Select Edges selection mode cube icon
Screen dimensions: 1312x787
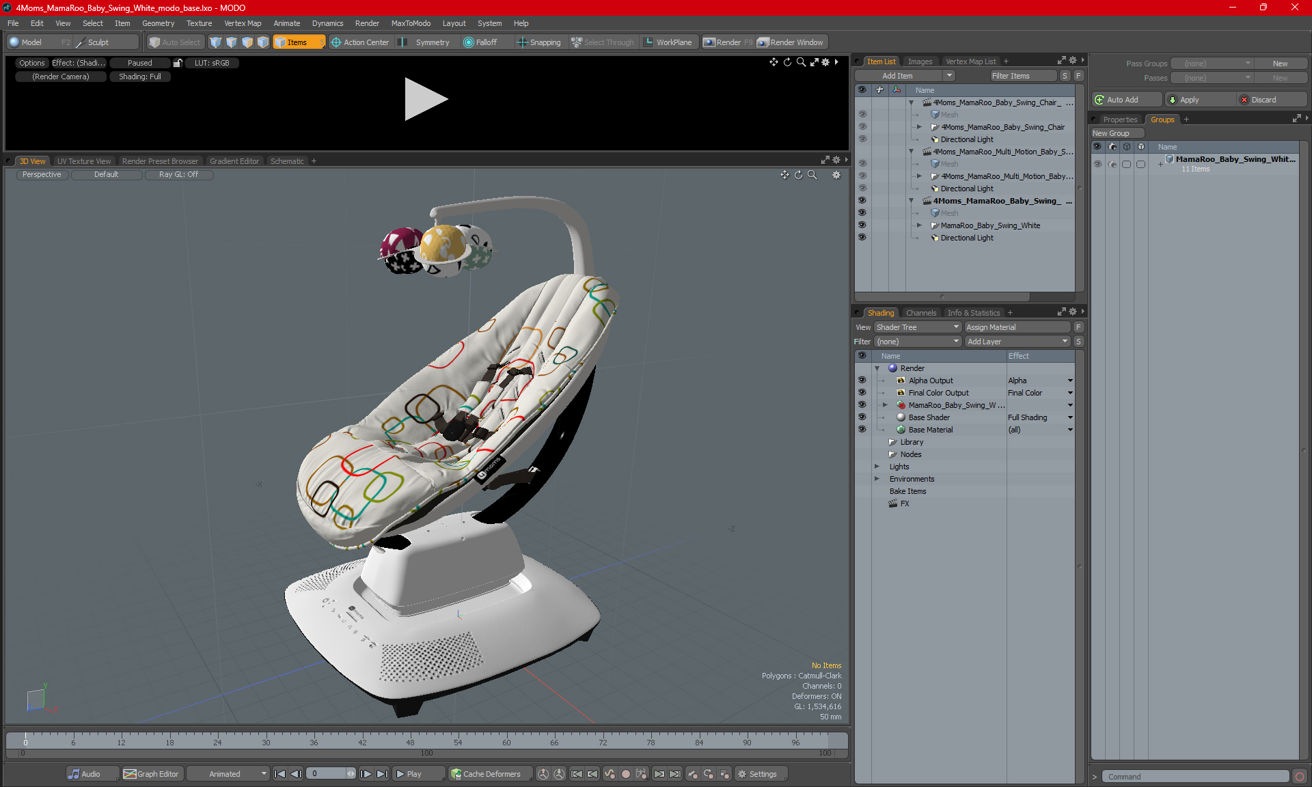point(232,42)
